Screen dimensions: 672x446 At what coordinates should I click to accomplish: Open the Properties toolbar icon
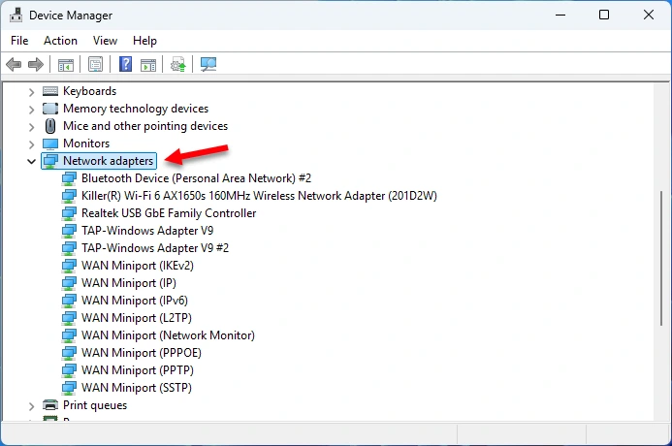point(96,65)
